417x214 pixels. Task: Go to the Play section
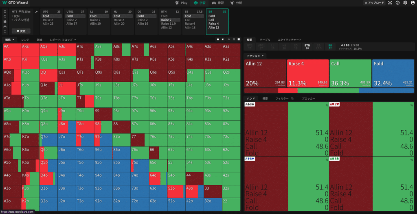point(181,3)
